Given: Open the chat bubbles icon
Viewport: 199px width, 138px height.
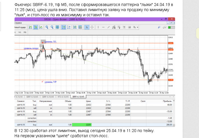Looking at the screenshot, I should pos(165,27).
